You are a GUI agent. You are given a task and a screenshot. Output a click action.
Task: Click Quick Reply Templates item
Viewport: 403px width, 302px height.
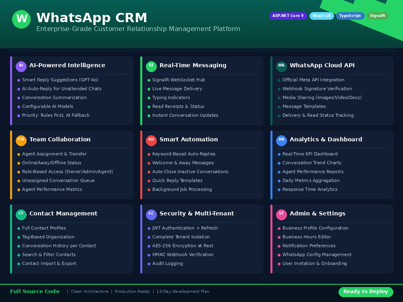click(177, 180)
